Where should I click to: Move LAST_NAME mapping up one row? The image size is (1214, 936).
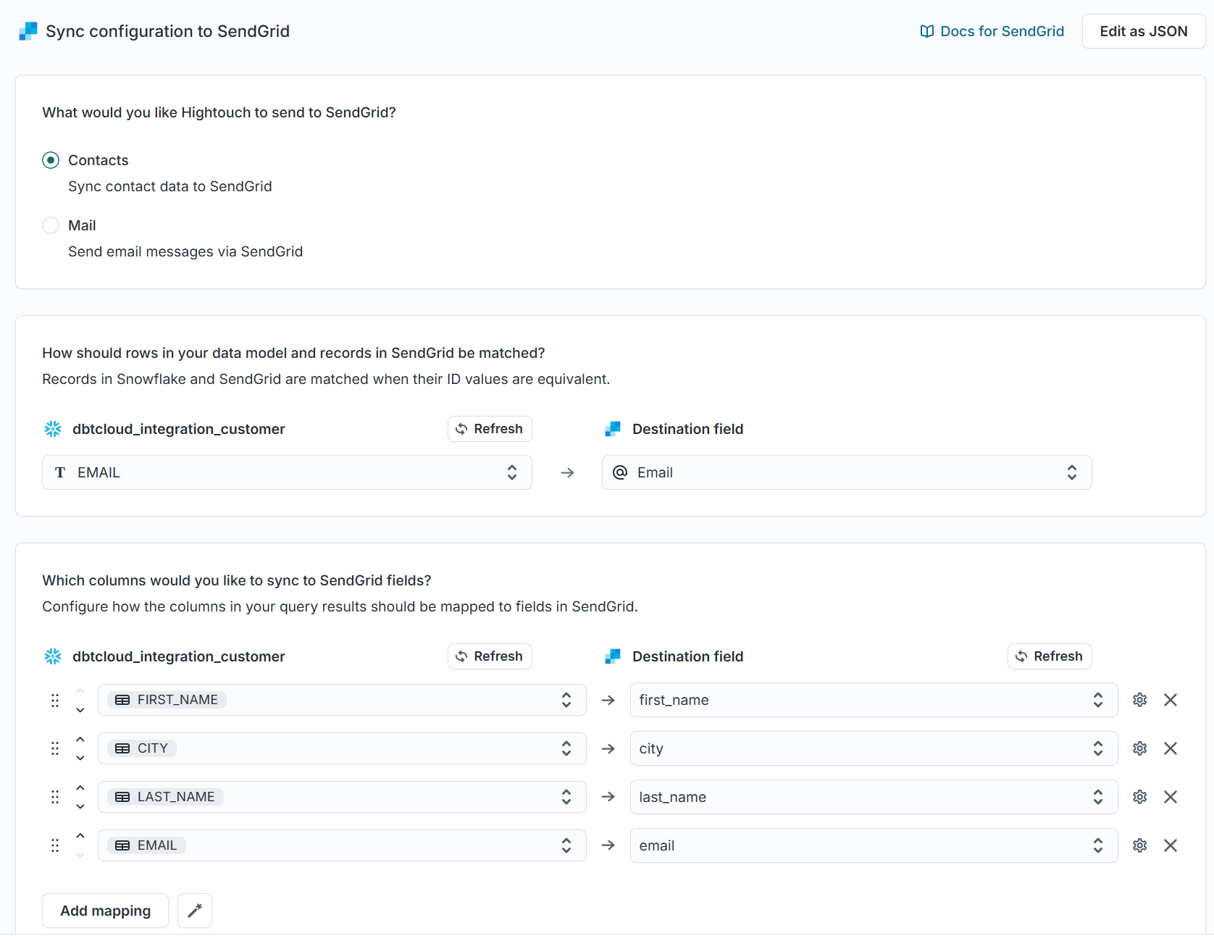coord(80,787)
